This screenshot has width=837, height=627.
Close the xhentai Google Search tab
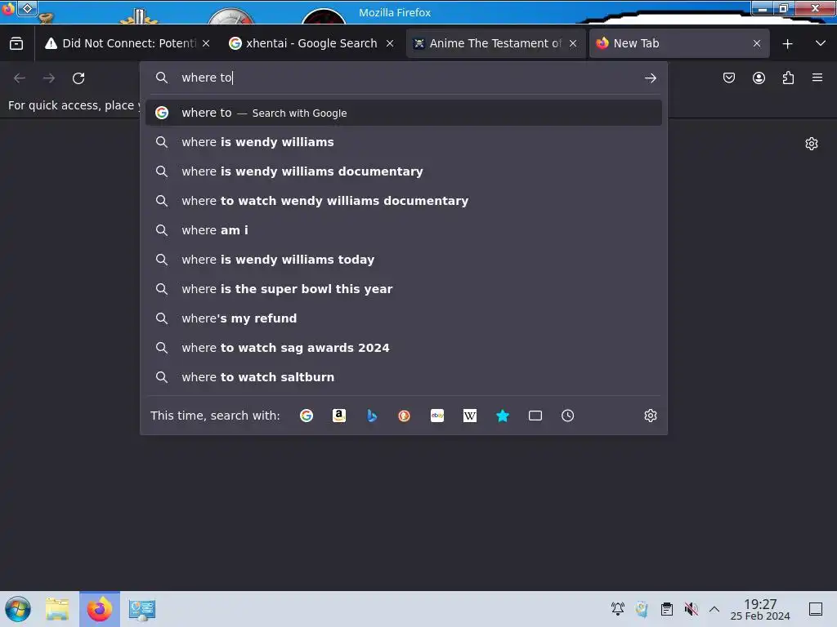pos(390,44)
